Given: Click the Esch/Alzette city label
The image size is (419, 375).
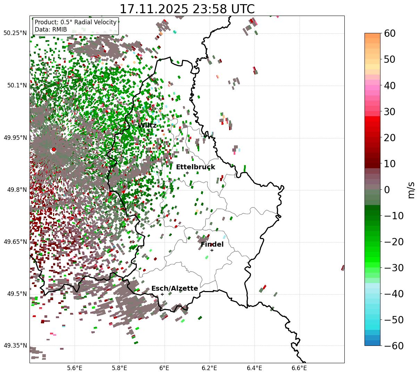Looking at the screenshot, I should 175,288.
